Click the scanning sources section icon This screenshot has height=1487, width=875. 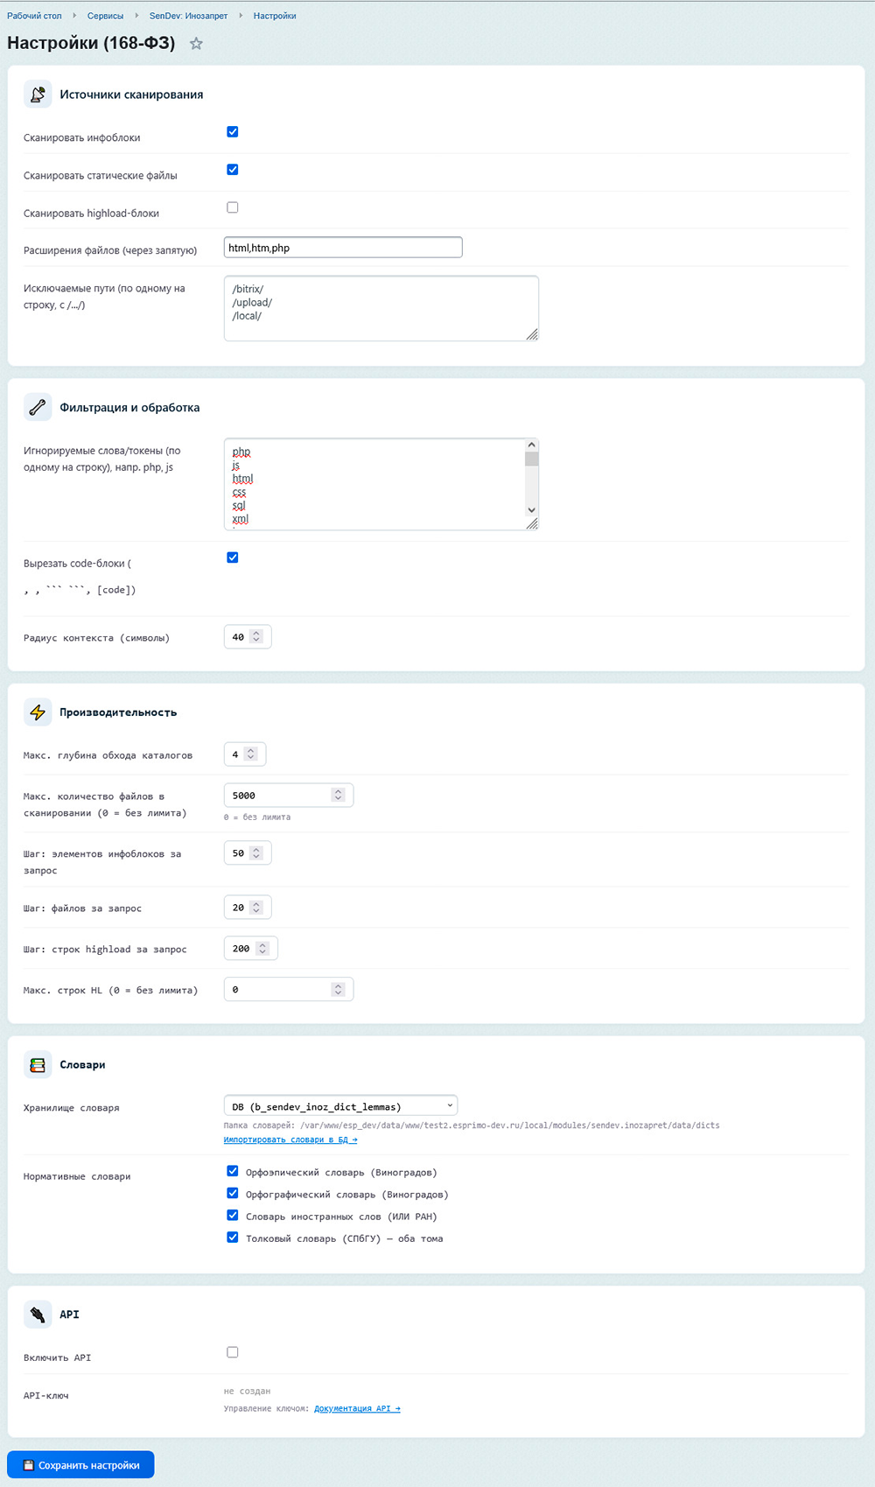tap(38, 95)
